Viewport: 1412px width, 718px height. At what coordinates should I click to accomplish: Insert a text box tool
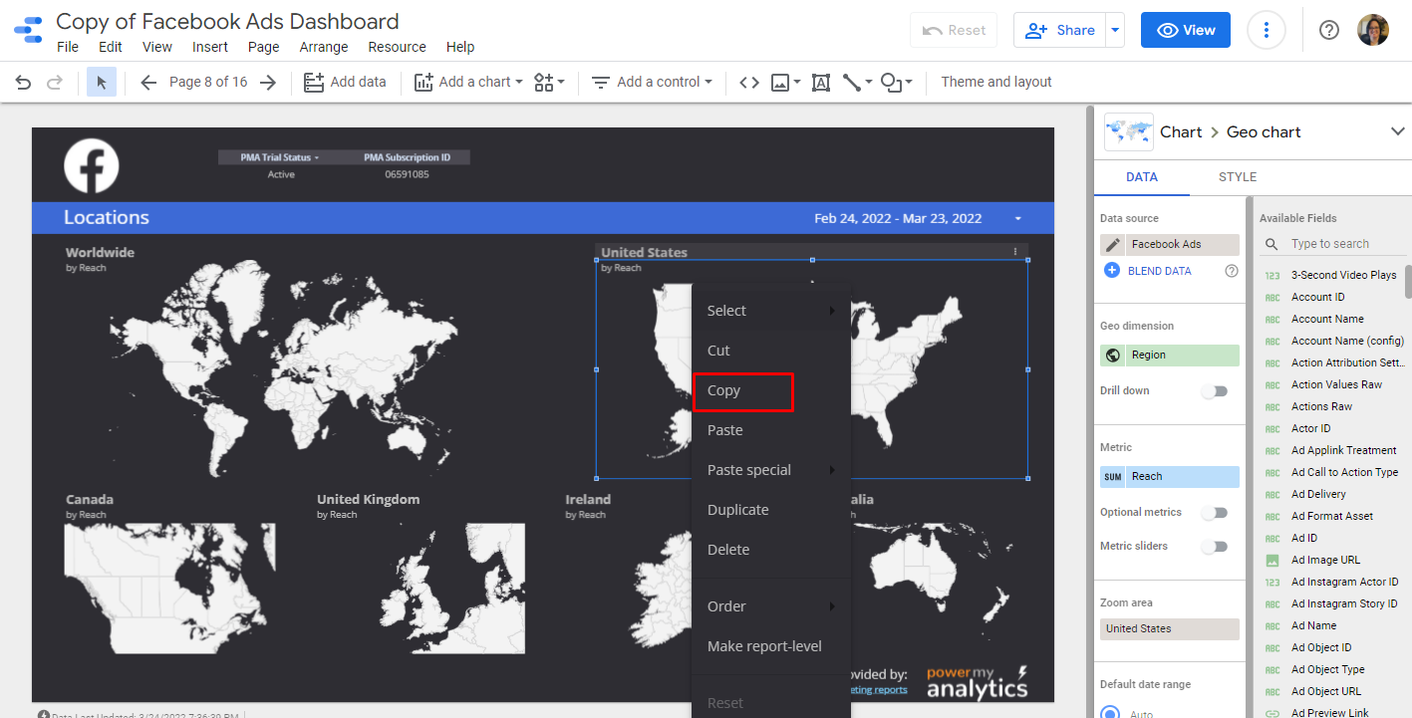(821, 83)
